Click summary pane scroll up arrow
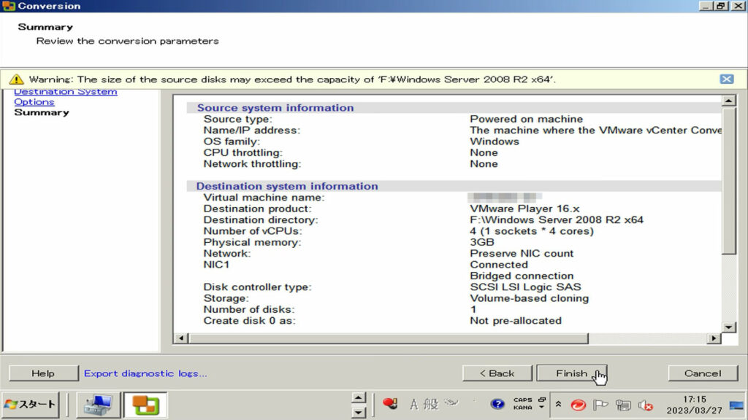The image size is (748, 420). tap(728, 101)
